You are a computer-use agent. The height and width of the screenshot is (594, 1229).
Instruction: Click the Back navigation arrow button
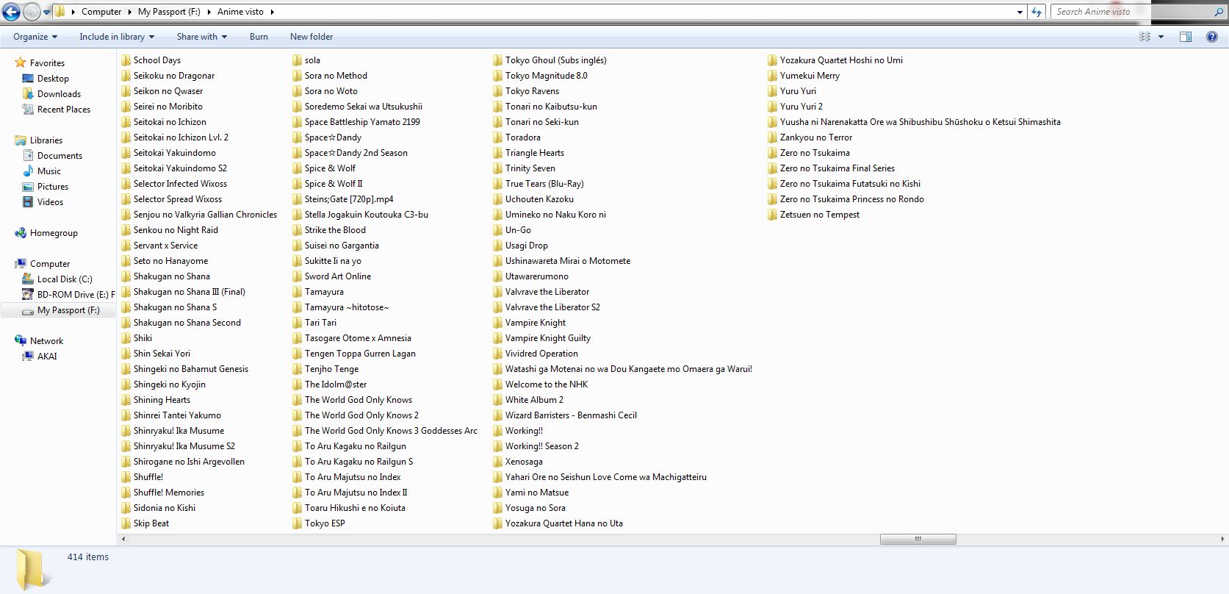(12, 12)
